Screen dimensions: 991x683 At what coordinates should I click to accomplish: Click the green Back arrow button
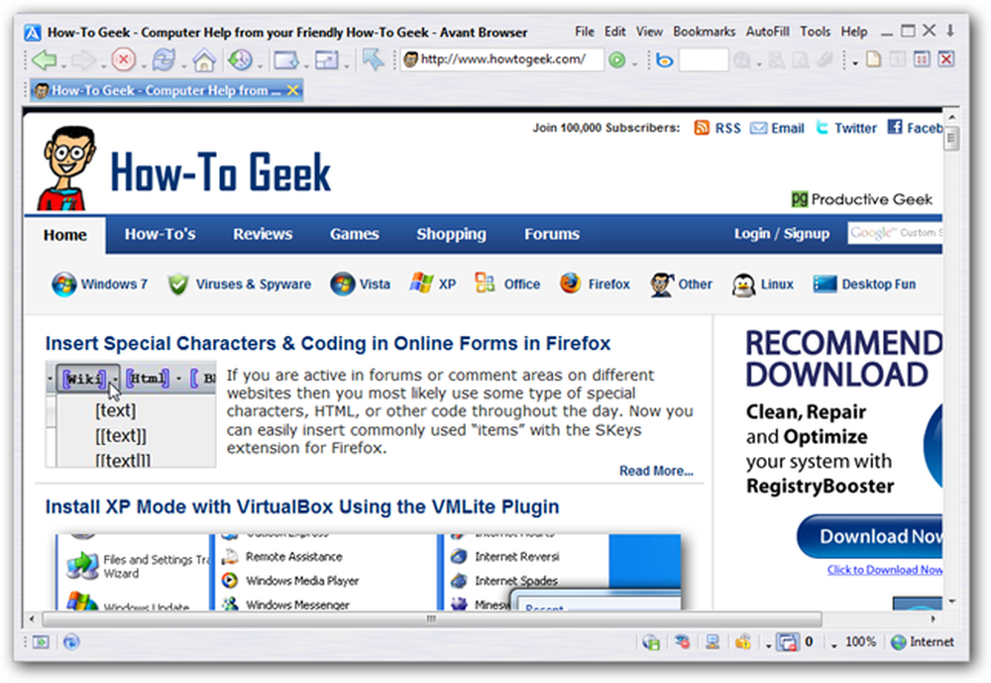click(44, 60)
